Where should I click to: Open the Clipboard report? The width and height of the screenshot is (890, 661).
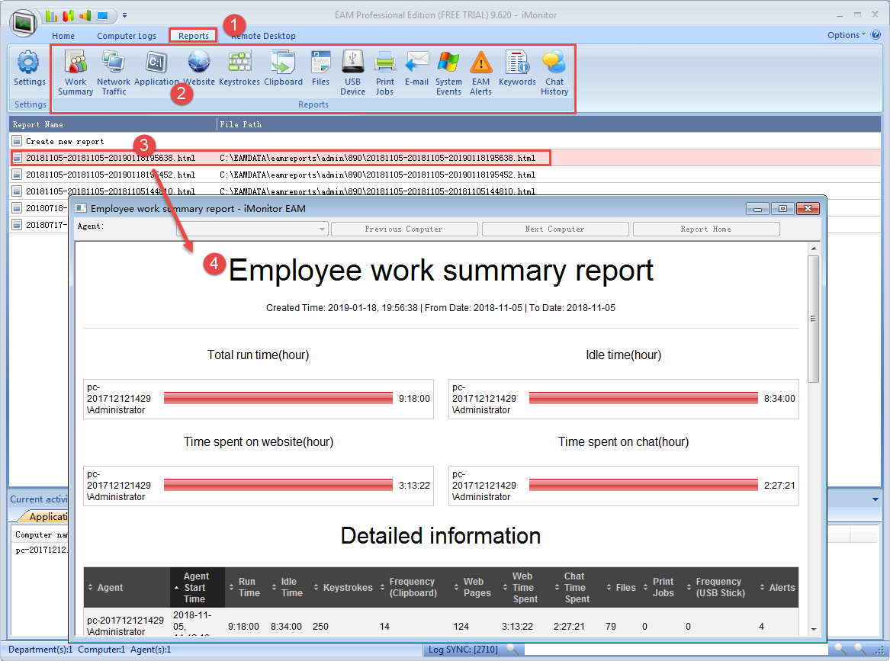pos(283,69)
